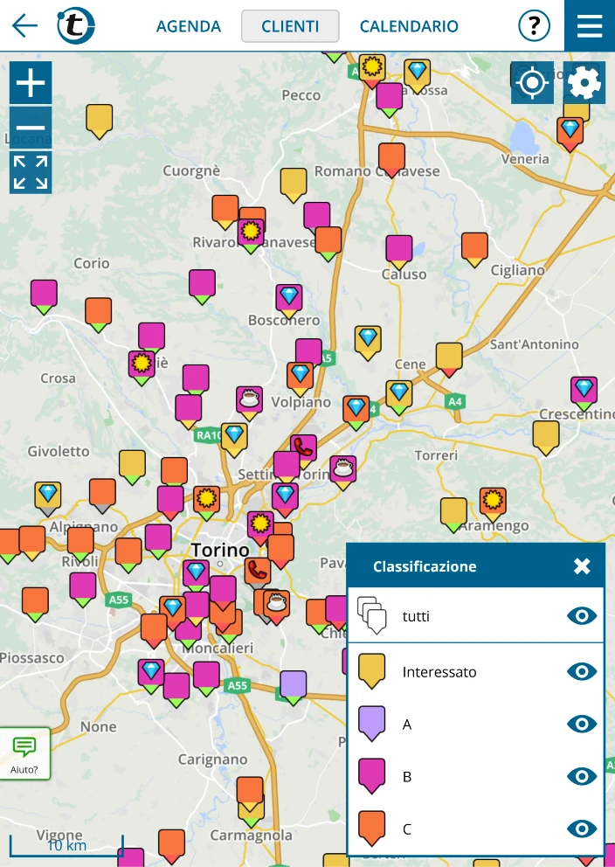Hide classification B markers

point(582,776)
